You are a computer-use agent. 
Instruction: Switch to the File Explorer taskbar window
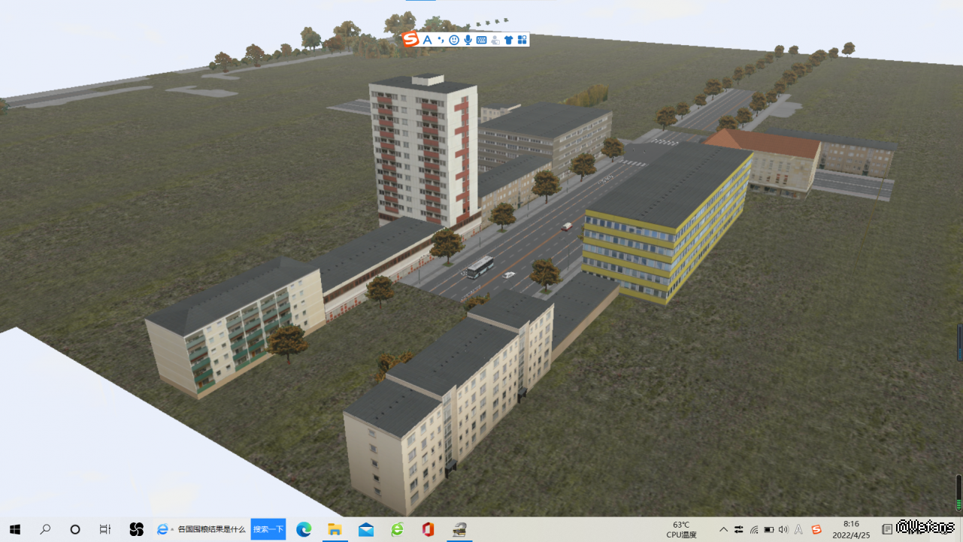tap(335, 529)
